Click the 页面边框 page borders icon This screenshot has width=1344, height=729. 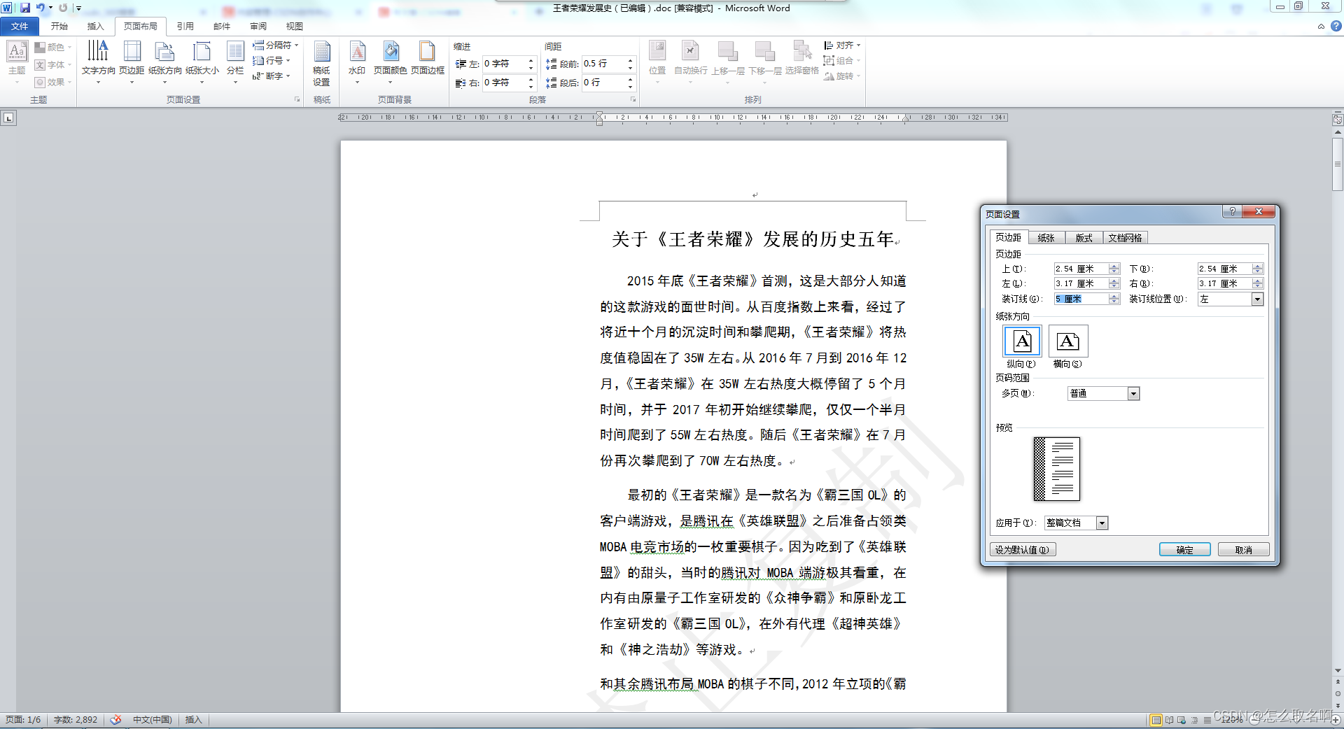point(428,59)
